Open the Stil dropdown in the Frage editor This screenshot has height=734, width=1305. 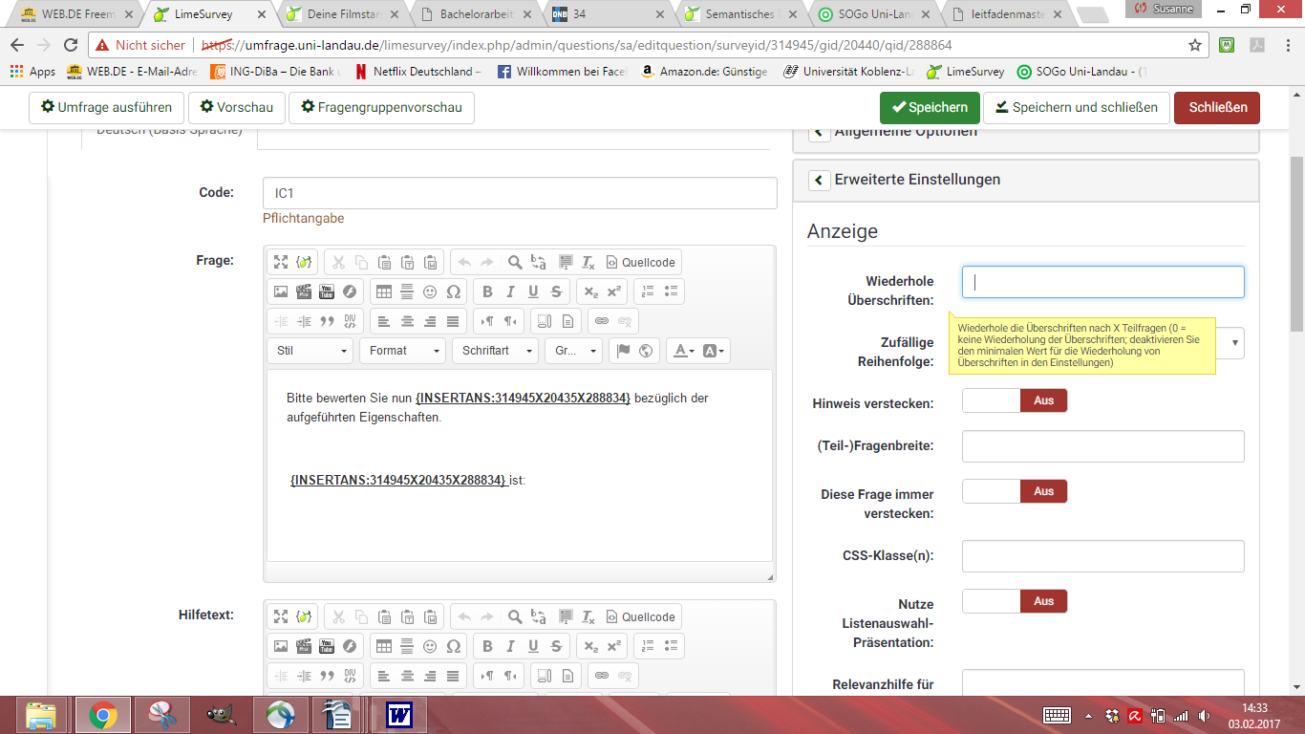click(310, 351)
